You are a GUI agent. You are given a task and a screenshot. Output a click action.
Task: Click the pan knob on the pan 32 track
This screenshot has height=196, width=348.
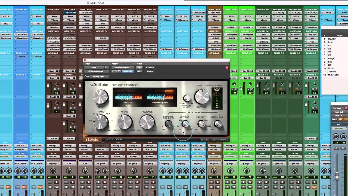[117, 171]
